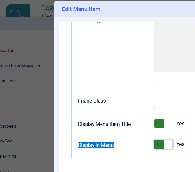Click the large gray text area
Screen dimensions: 195x172
(174, 48)
